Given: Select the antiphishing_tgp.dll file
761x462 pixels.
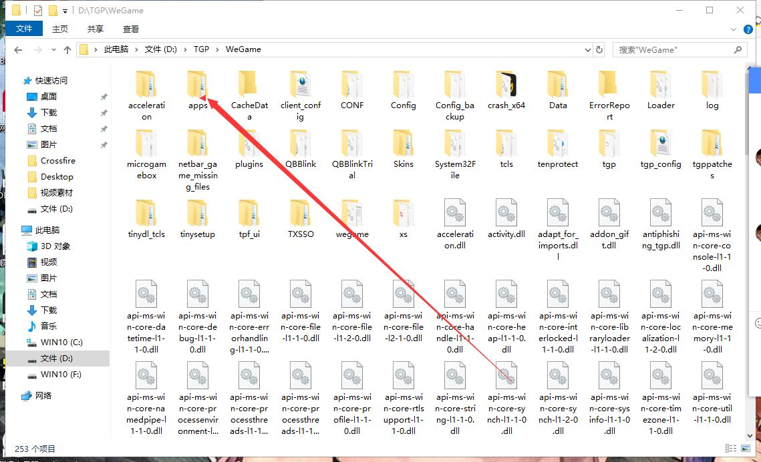Looking at the screenshot, I should pyautogui.click(x=661, y=225).
